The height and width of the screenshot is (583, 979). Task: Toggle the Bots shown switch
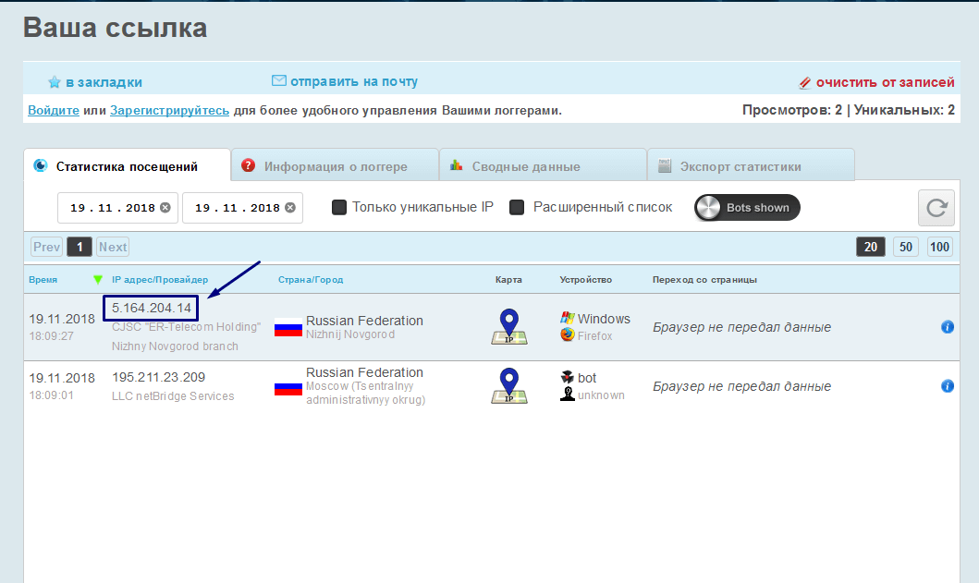747,208
